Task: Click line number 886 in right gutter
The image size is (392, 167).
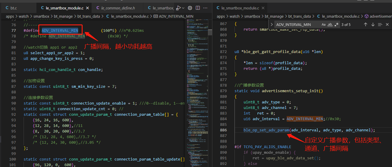Action: coord(224,130)
